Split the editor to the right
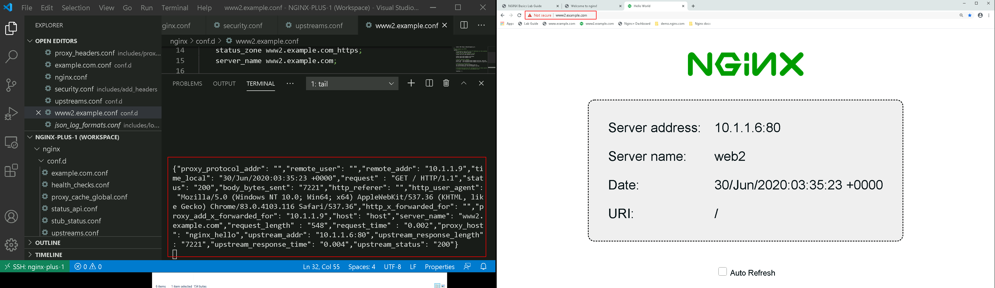This screenshot has width=995, height=288. click(x=464, y=25)
